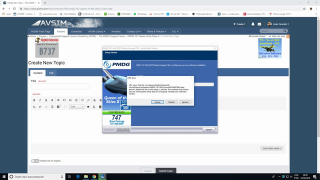The image size is (320, 180).
Task: Open the Junio Graciolo user menu
Action: tap(278, 24)
